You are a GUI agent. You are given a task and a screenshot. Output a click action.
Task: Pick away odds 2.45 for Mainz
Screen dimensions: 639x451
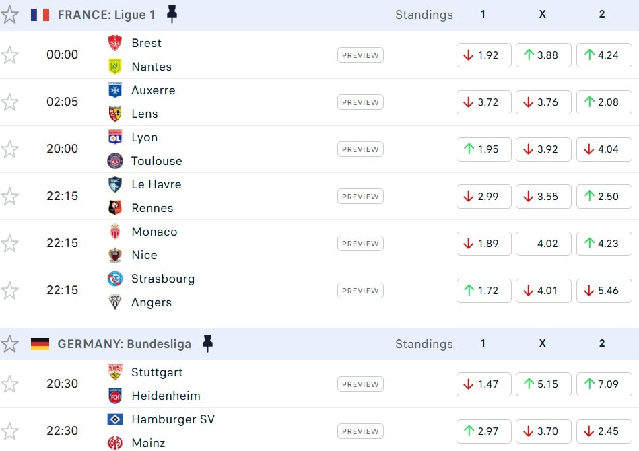(x=603, y=431)
